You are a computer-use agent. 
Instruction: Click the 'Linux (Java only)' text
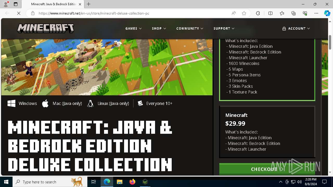point(113,103)
